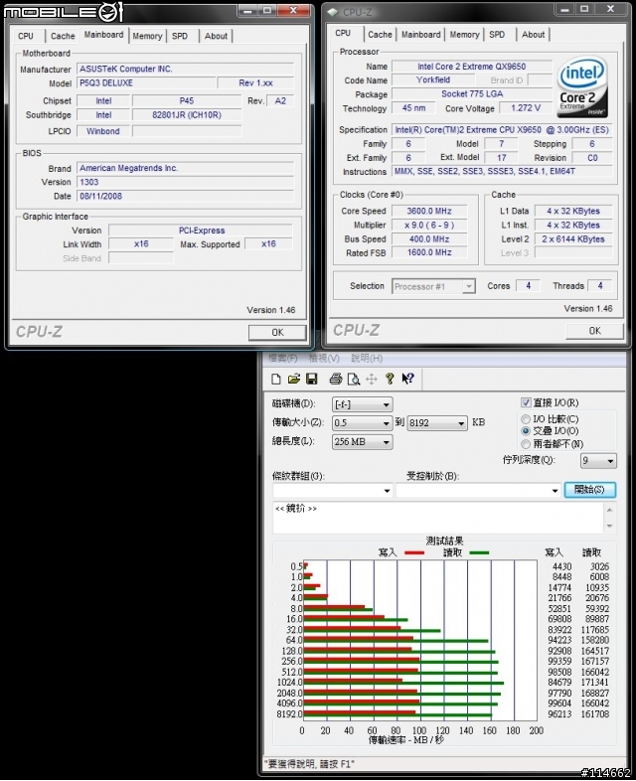Image resolution: width=636 pixels, height=781 pixels.
Task: Open the 條紋群組(G) dropdown
Action: point(333,491)
